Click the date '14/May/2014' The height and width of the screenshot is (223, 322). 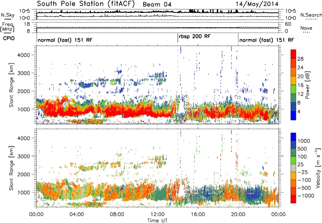tap(257, 4)
